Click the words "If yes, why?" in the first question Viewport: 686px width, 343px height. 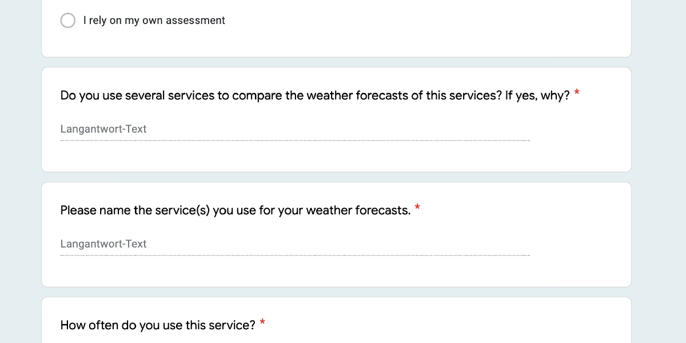tap(537, 95)
